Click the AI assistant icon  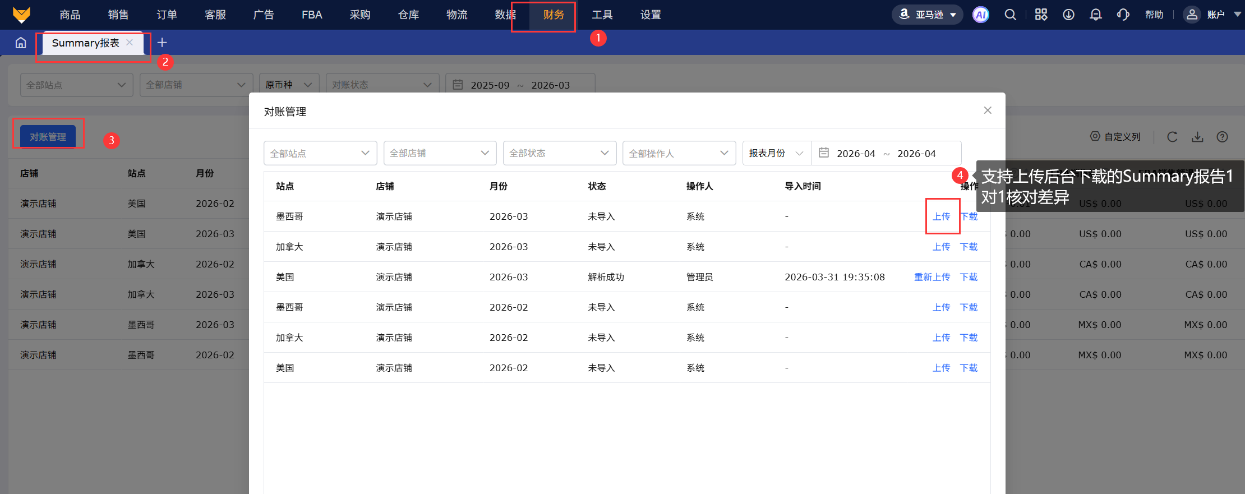(980, 15)
